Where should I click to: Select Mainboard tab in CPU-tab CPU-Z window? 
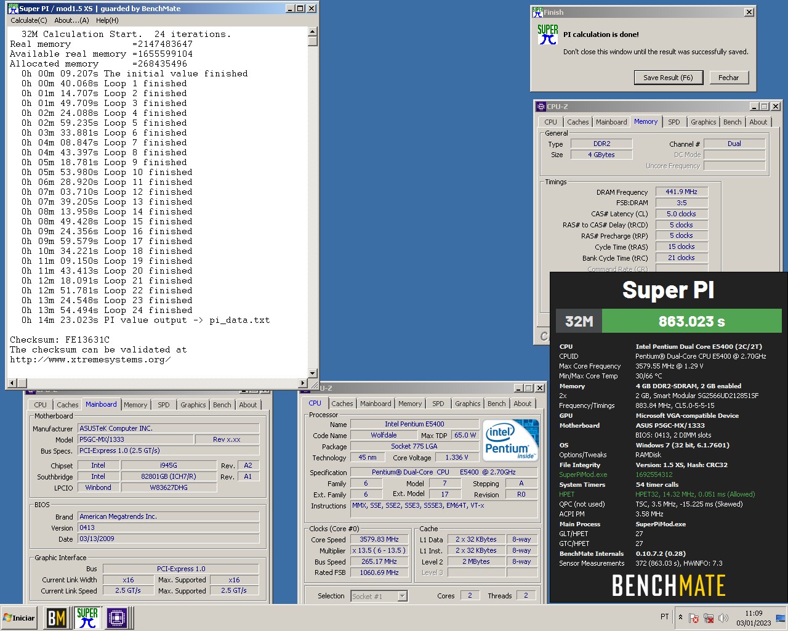click(x=376, y=404)
